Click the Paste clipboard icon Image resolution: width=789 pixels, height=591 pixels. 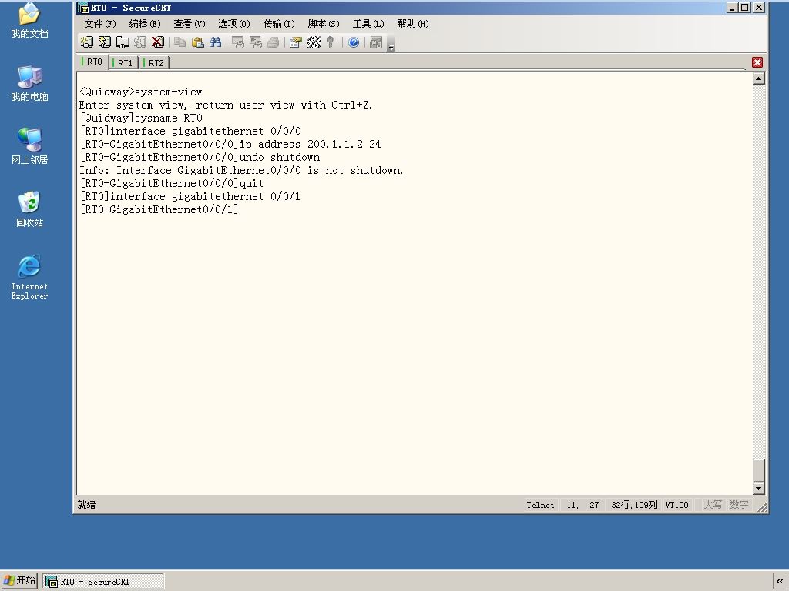(x=198, y=42)
